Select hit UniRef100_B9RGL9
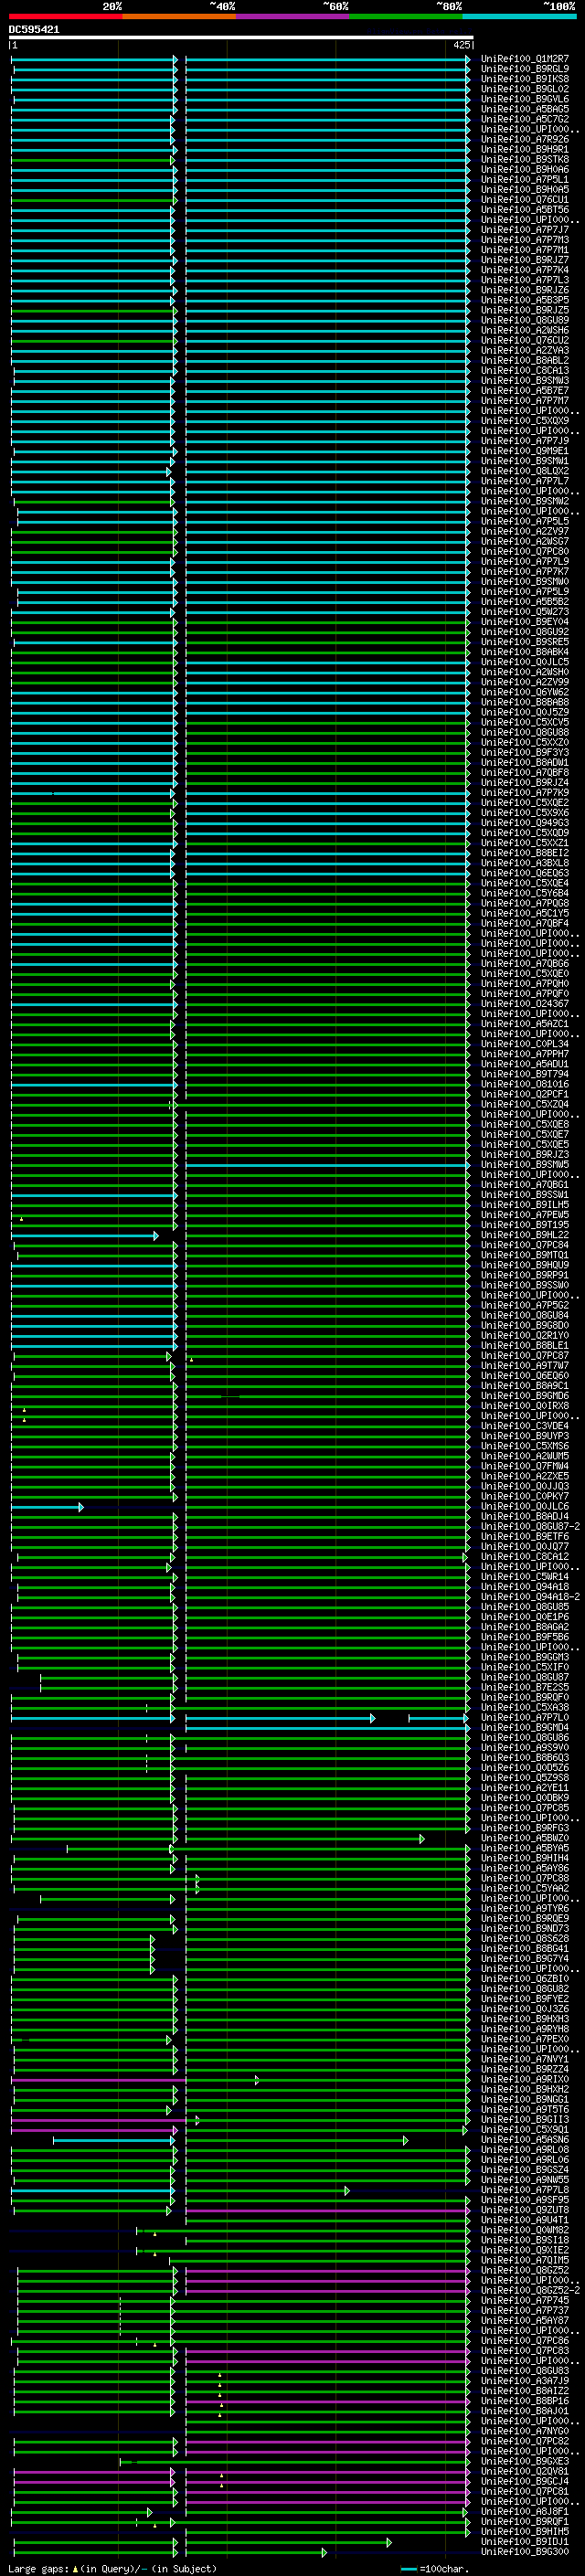The image size is (585, 2576). [x=525, y=69]
